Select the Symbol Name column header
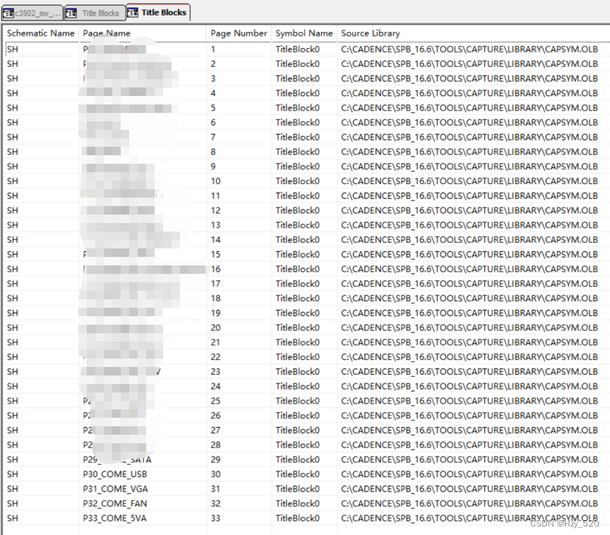610x535 pixels. 304,33
